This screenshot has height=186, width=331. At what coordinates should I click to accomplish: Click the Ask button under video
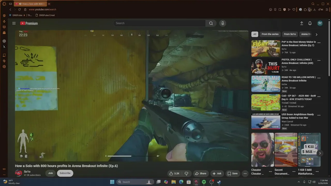tap(217, 174)
